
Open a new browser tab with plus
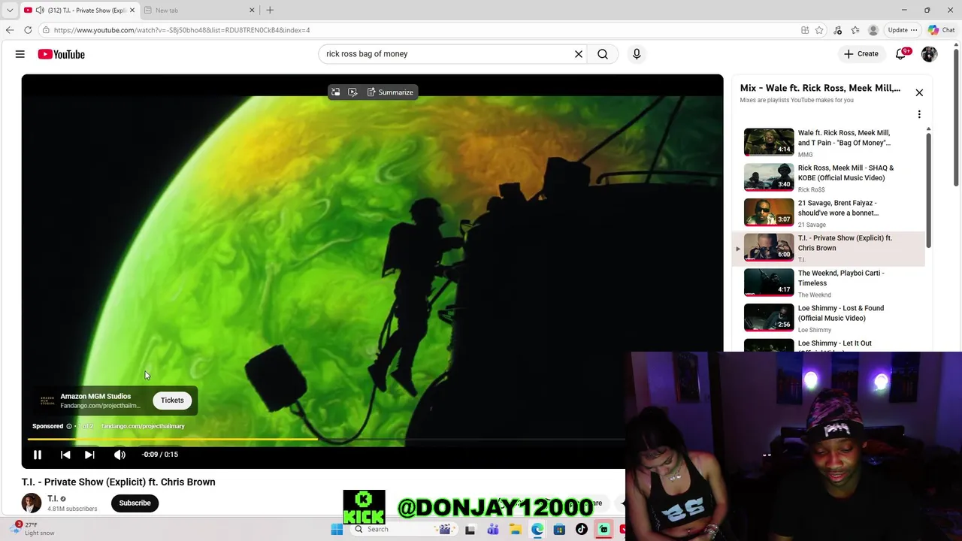[x=270, y=11]
